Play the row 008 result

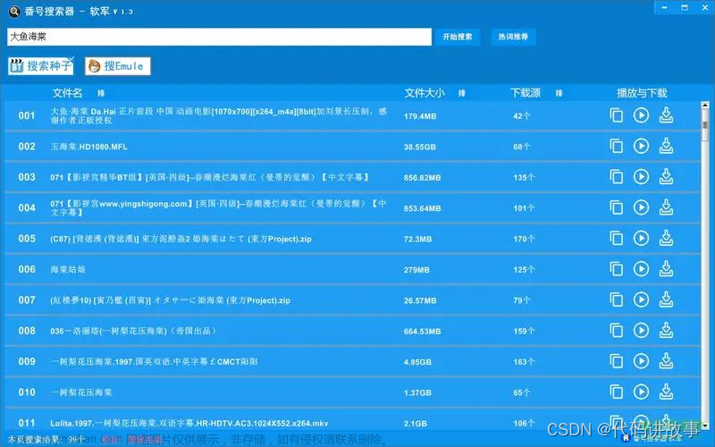click(x=641, y=330)
